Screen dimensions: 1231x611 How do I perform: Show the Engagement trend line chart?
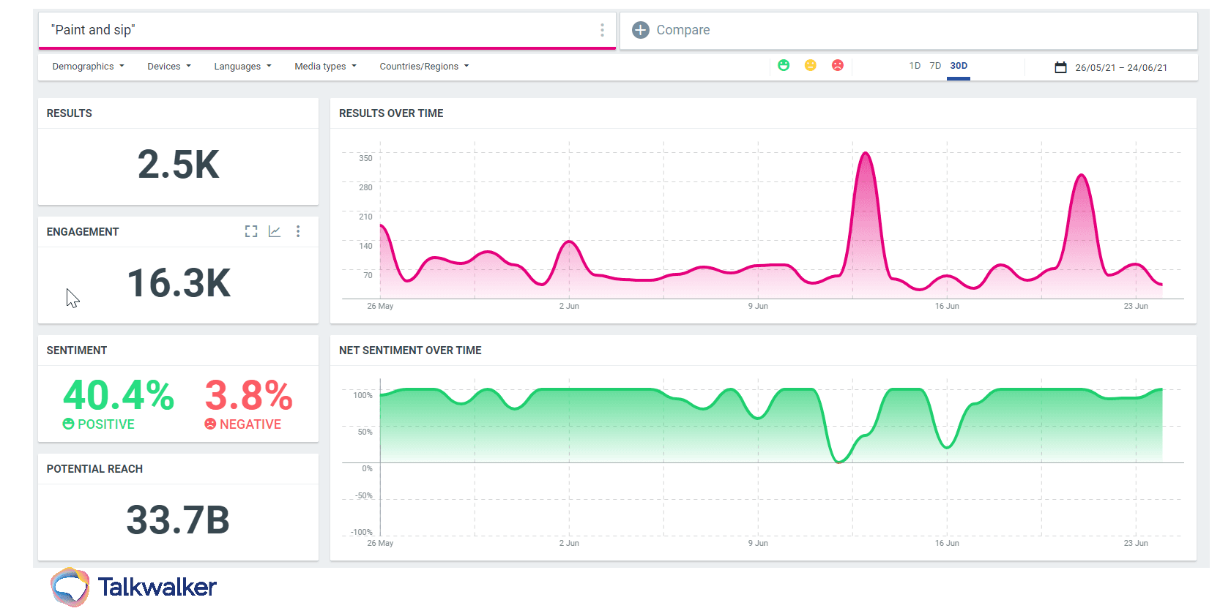click(x=275, y=231)
